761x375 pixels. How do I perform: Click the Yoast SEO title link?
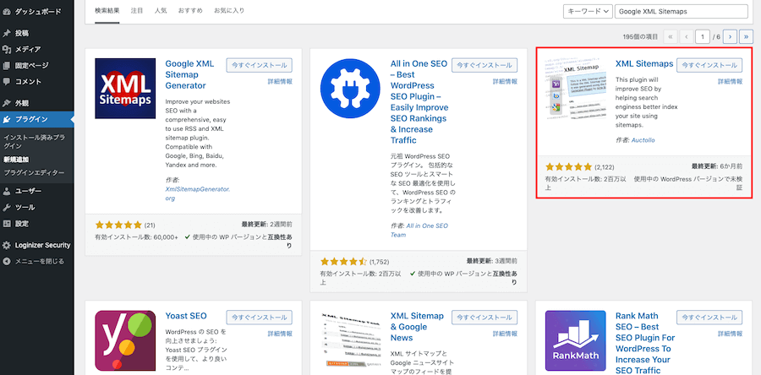[186, 316]
